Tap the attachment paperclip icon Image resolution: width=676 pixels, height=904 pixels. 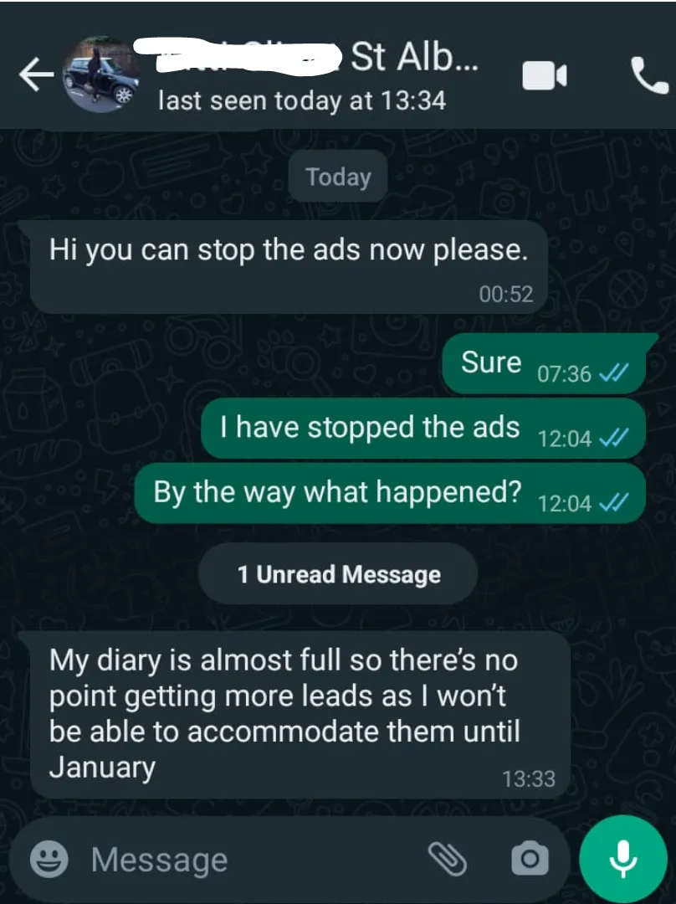point(447,859)
